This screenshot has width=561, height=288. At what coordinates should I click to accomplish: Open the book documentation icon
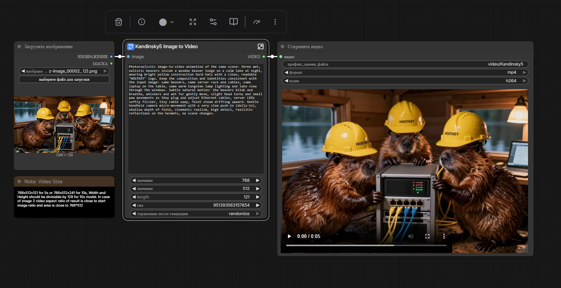[x=233, y=22]
